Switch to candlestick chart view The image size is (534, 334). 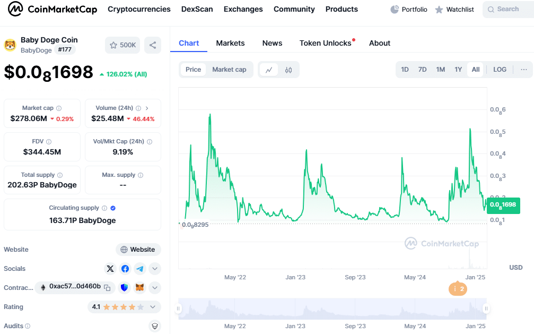tap(288, 70)
